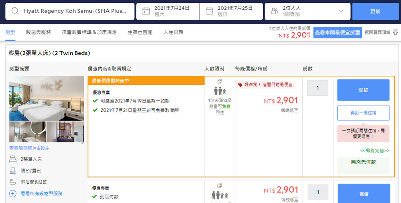Click the balcony/terrace icon
The image size is (401, 203).
click(13, 171)
